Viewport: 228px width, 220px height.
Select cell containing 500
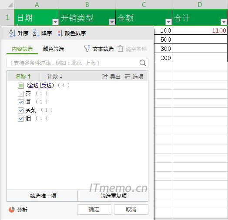(x=163, y=40)
